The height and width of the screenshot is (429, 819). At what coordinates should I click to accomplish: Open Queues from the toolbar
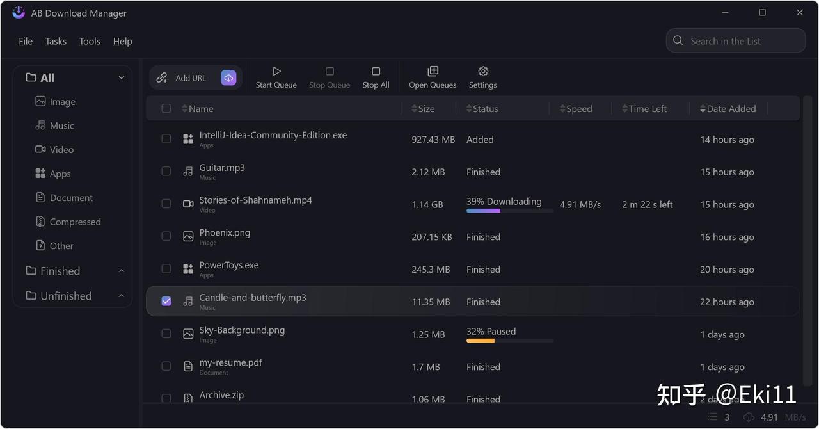tap(433, 77)
